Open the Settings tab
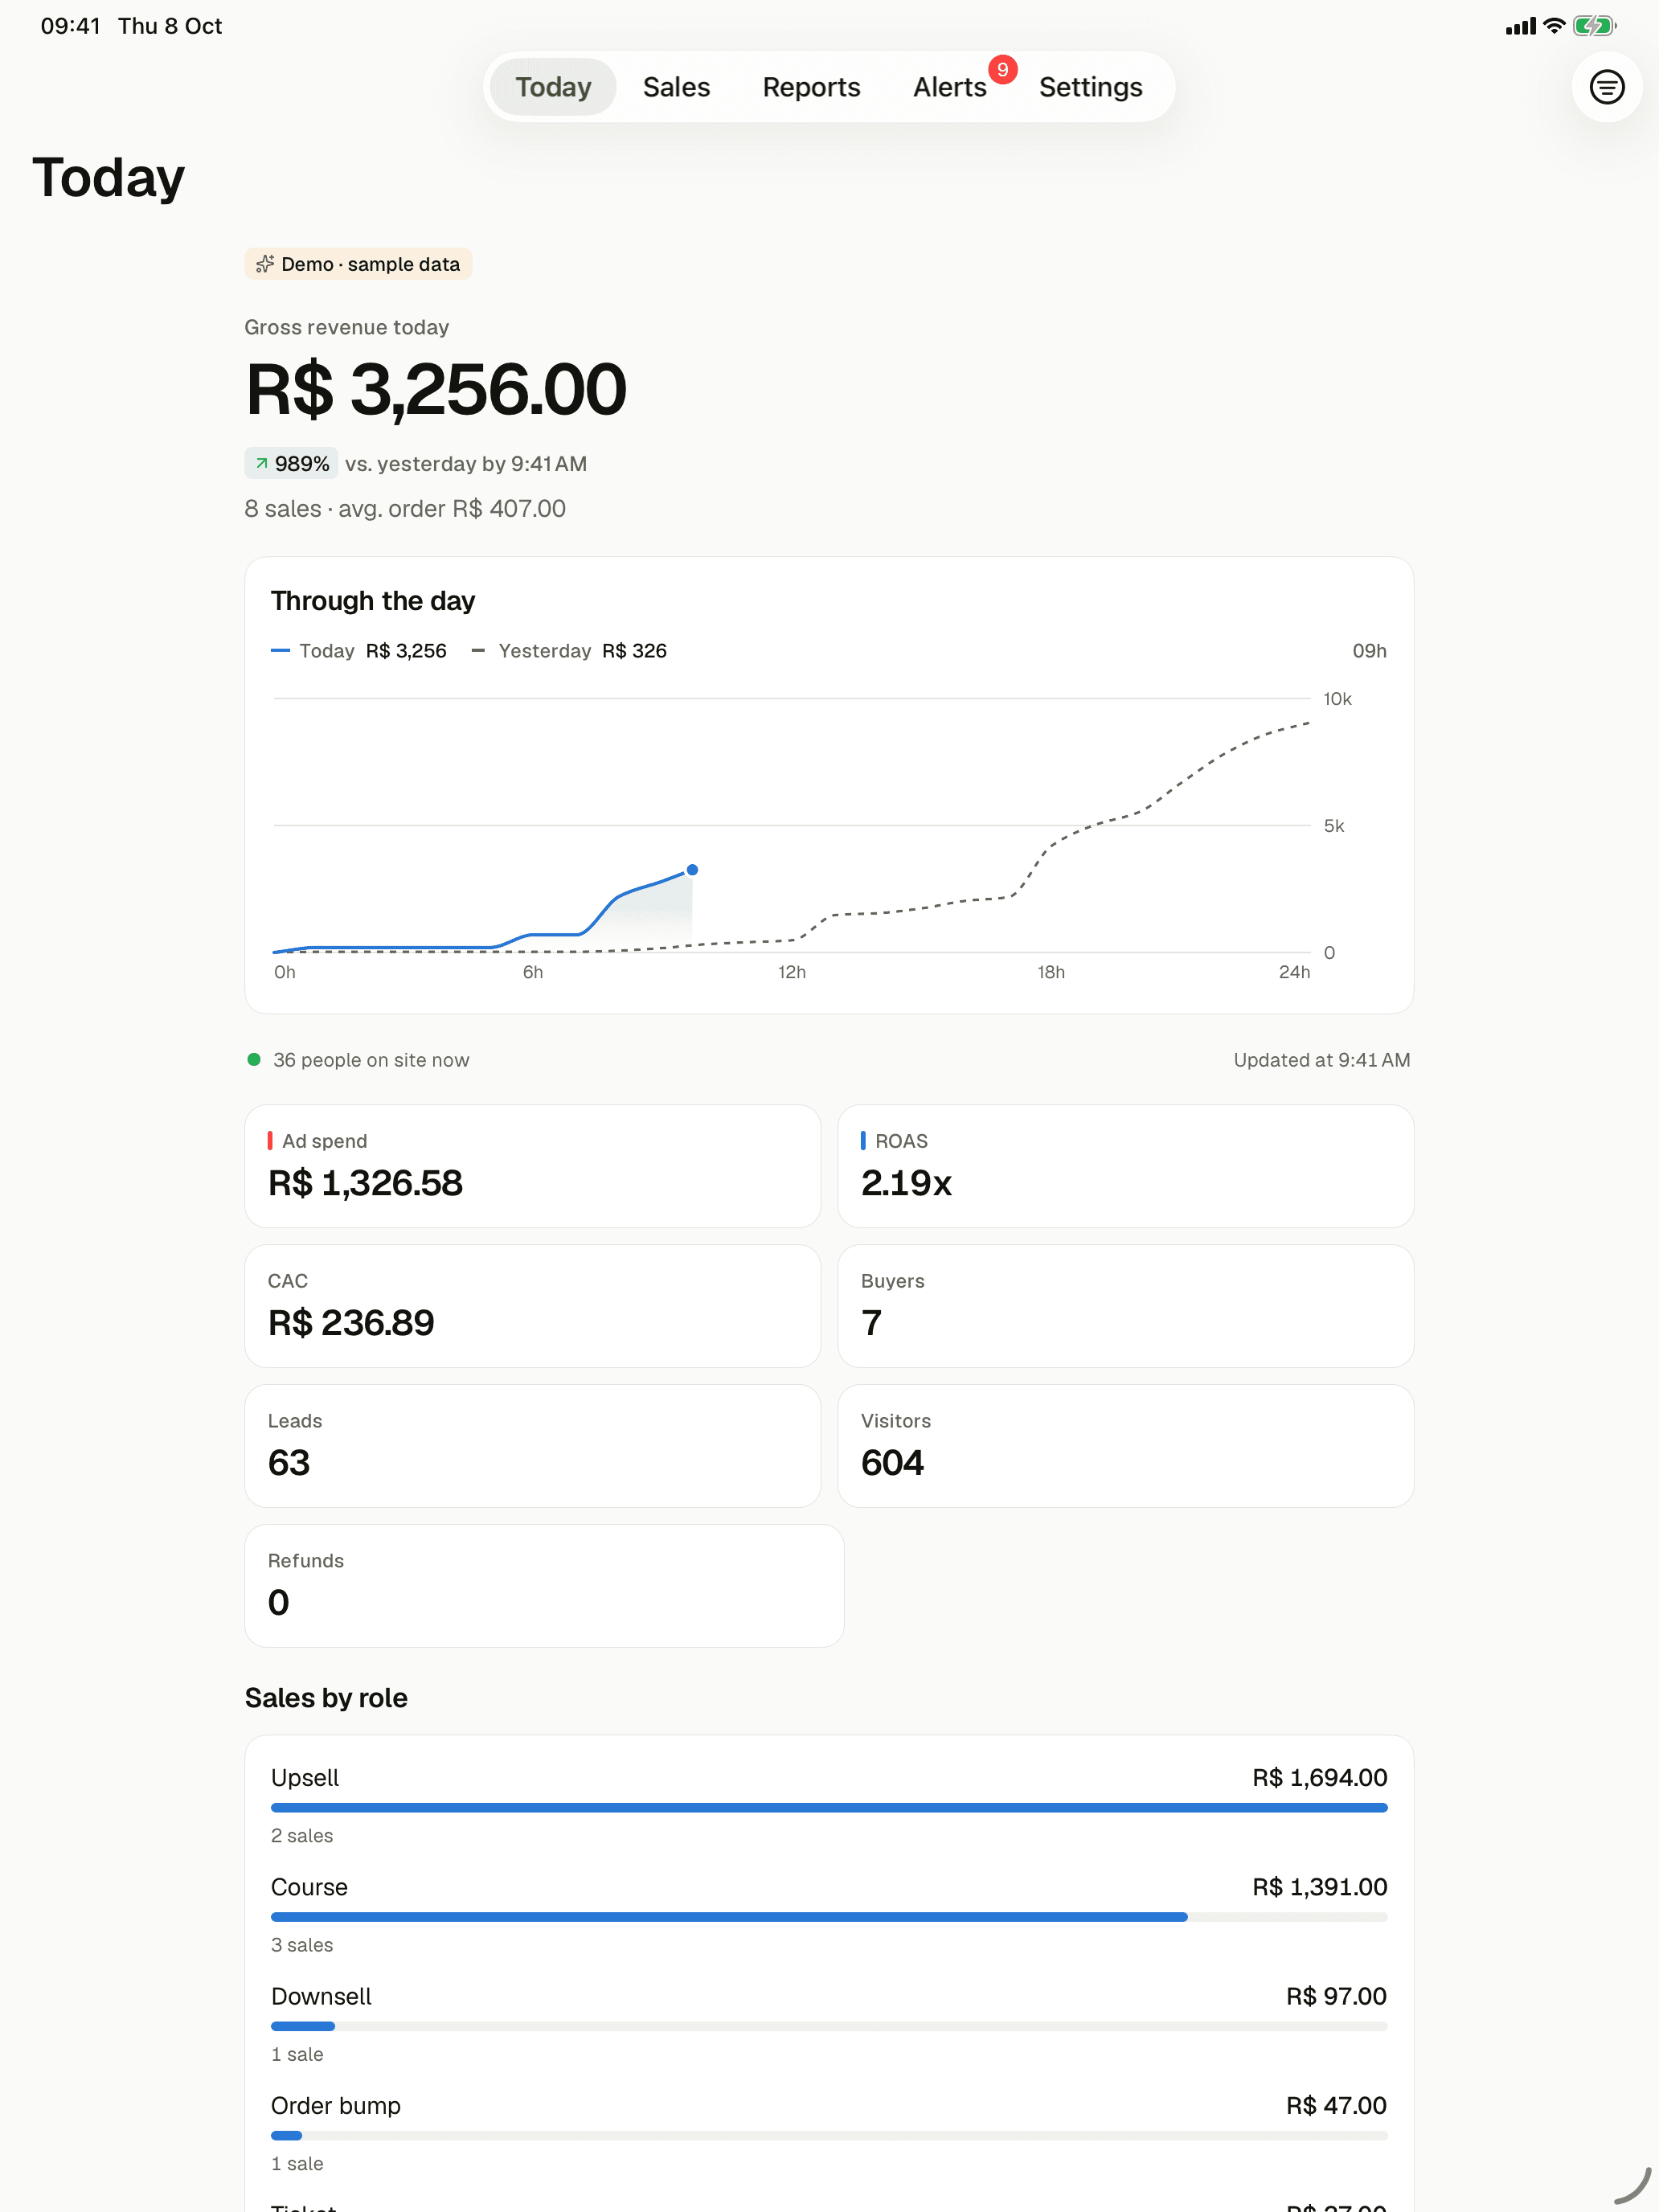This screenshot has height=2212, width=1659. pyautogui.click(x=1090, y=87)
